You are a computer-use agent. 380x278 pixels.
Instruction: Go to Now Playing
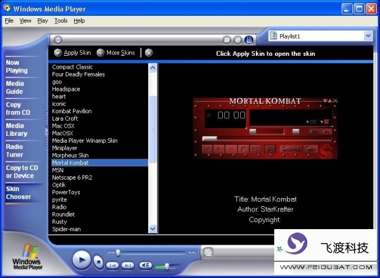click(16, 67)
